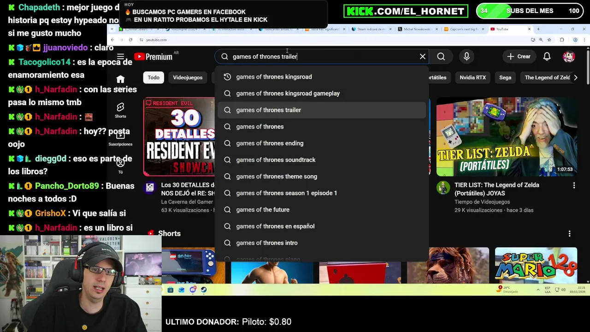The height and width of the screenshot is (332, 590).
Task: Choose suggestion games of thrones intro
Action: 321,243
